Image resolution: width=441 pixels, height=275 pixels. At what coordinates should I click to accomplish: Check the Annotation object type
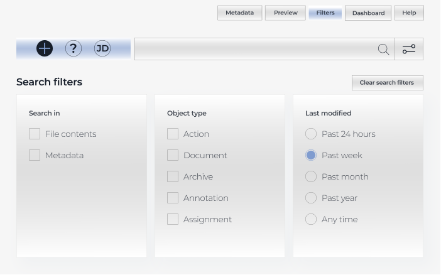pyautogui.click(x=173, y=198)
